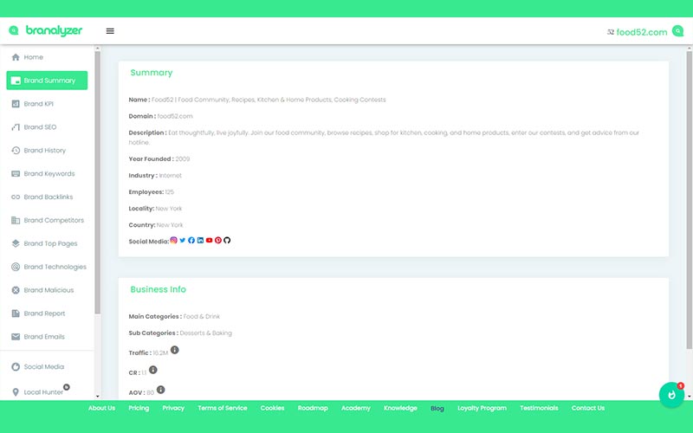Click the 'Food & Drink' category value
Image resolution: width=693 pixels, height=433 pixels.
(x=202, y=317)
